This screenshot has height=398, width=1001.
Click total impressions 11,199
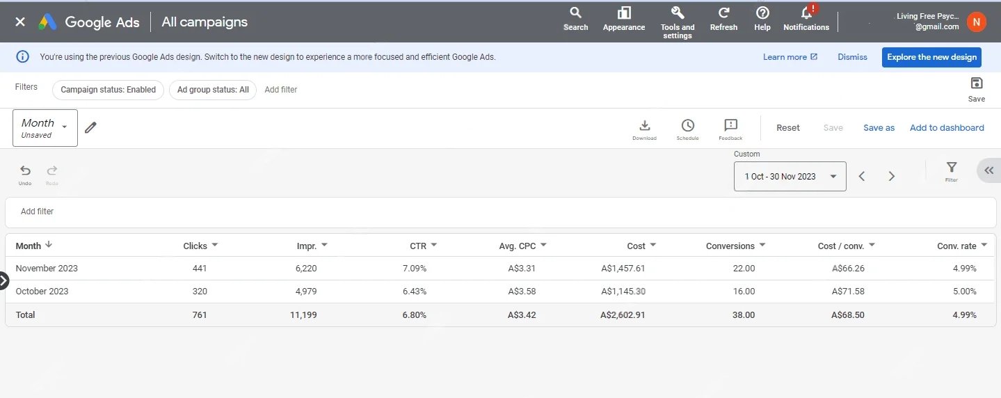pyautogui.click(x=303, y=315)
